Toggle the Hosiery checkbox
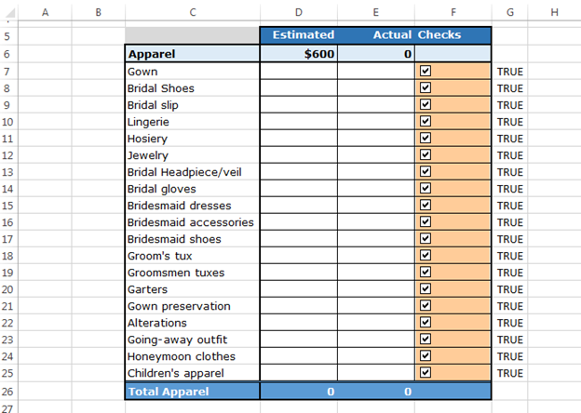 coord(426,138)
